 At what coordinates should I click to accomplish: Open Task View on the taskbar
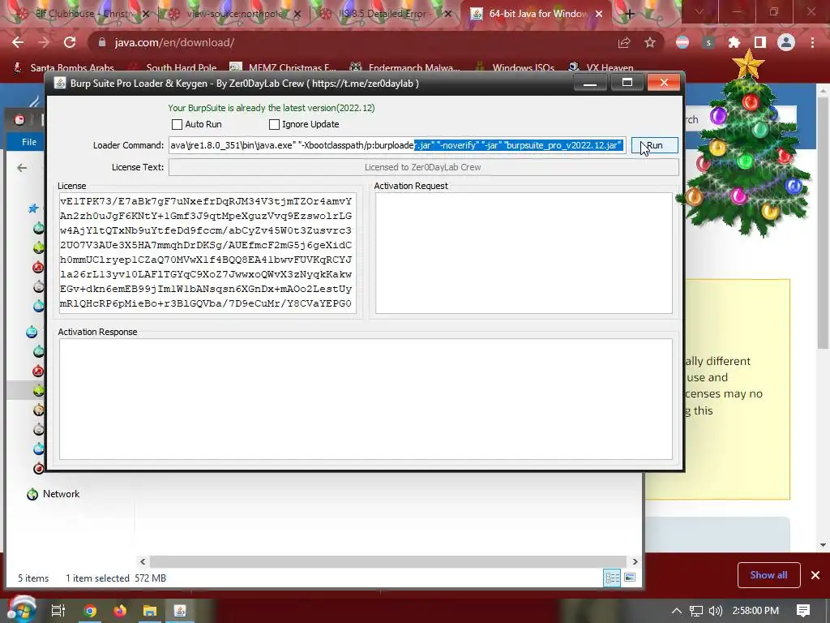click(58, 611)
